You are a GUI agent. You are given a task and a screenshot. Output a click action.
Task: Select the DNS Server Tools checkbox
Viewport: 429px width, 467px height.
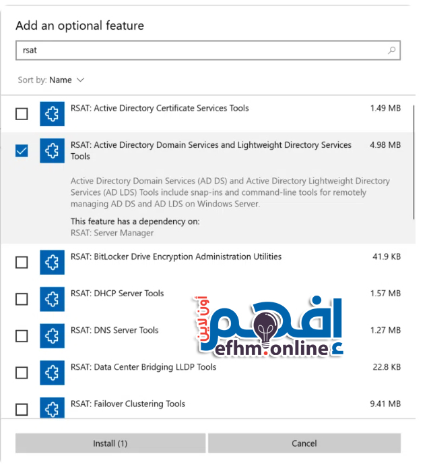(22, 336)
